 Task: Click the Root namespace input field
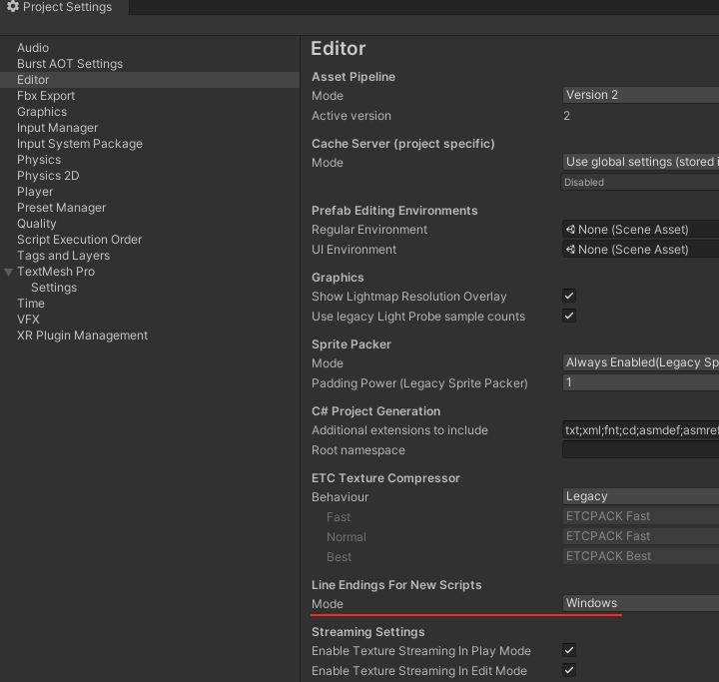(x=640, y=450)
